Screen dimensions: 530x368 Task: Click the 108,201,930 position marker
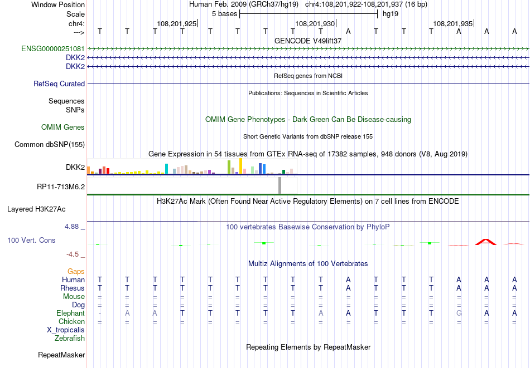(x=315, y=23)
